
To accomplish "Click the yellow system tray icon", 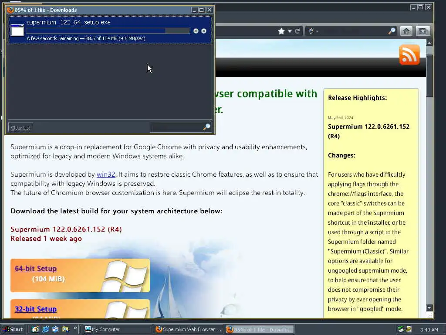I will 409,329.
